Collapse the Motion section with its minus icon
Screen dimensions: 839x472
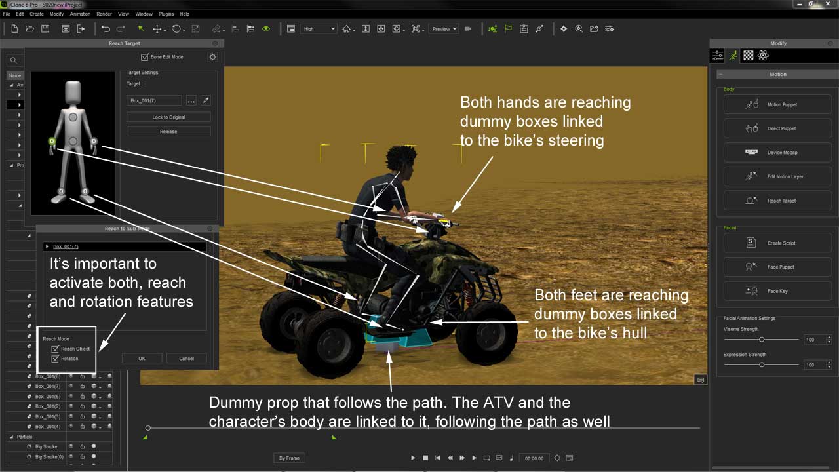pos(721,74)
